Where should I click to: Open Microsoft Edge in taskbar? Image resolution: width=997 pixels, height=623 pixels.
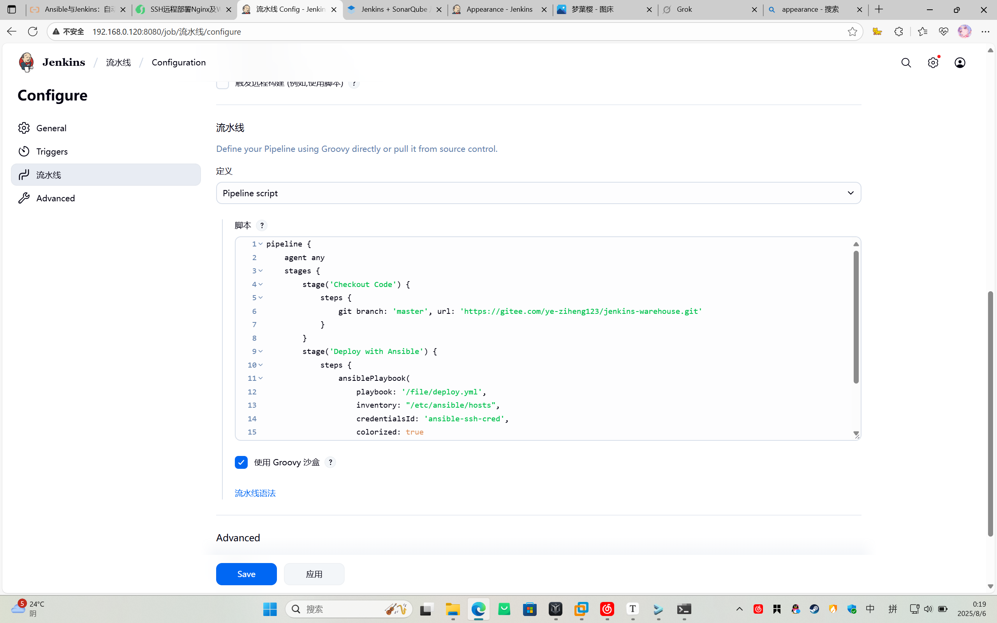[478, 609]
